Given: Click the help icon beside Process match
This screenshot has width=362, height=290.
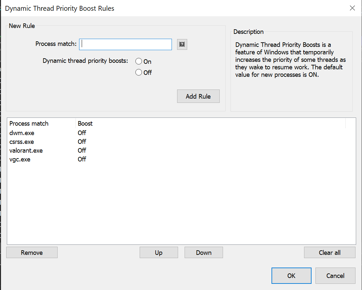Looking at the screenshot, I should 182,44.
